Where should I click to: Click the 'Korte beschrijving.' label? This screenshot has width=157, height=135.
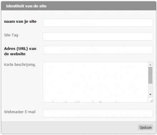pyautogui.click(x=20, y=65)
